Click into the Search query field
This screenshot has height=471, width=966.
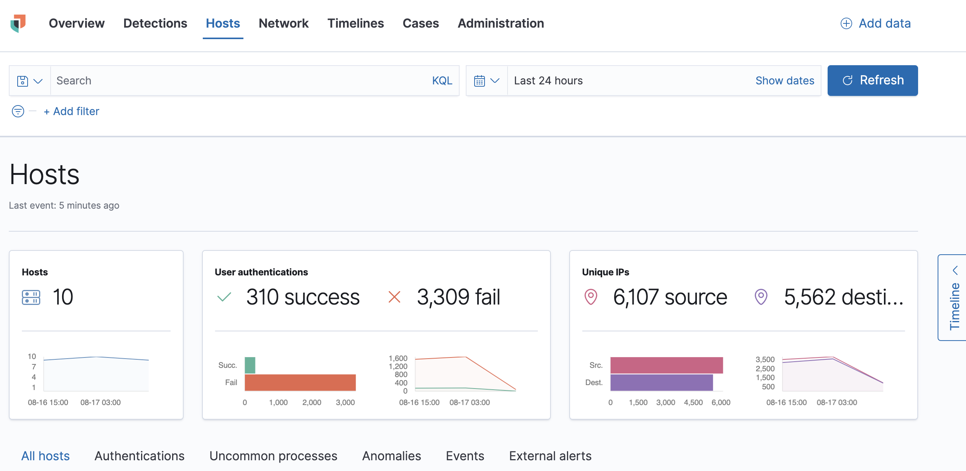pyautogui.click(x=238, y=81)
